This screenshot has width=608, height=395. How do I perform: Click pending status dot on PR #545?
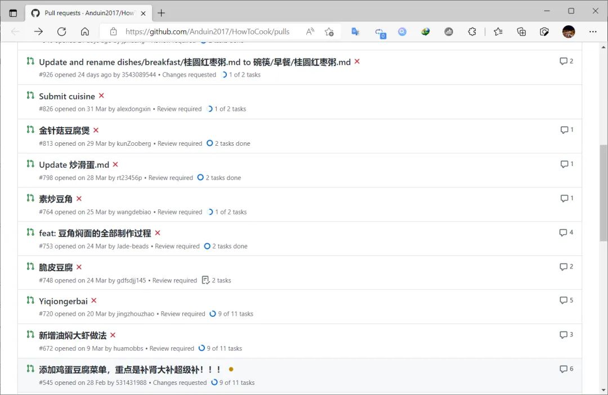point(231,369)
